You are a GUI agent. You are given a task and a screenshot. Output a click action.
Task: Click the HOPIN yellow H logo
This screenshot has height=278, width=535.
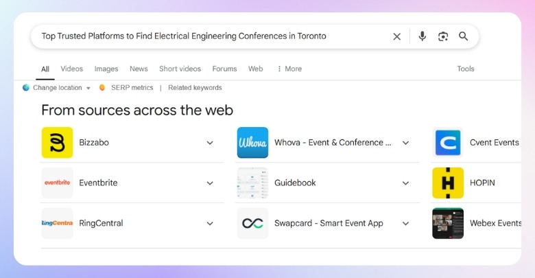(x=448, y=183)
